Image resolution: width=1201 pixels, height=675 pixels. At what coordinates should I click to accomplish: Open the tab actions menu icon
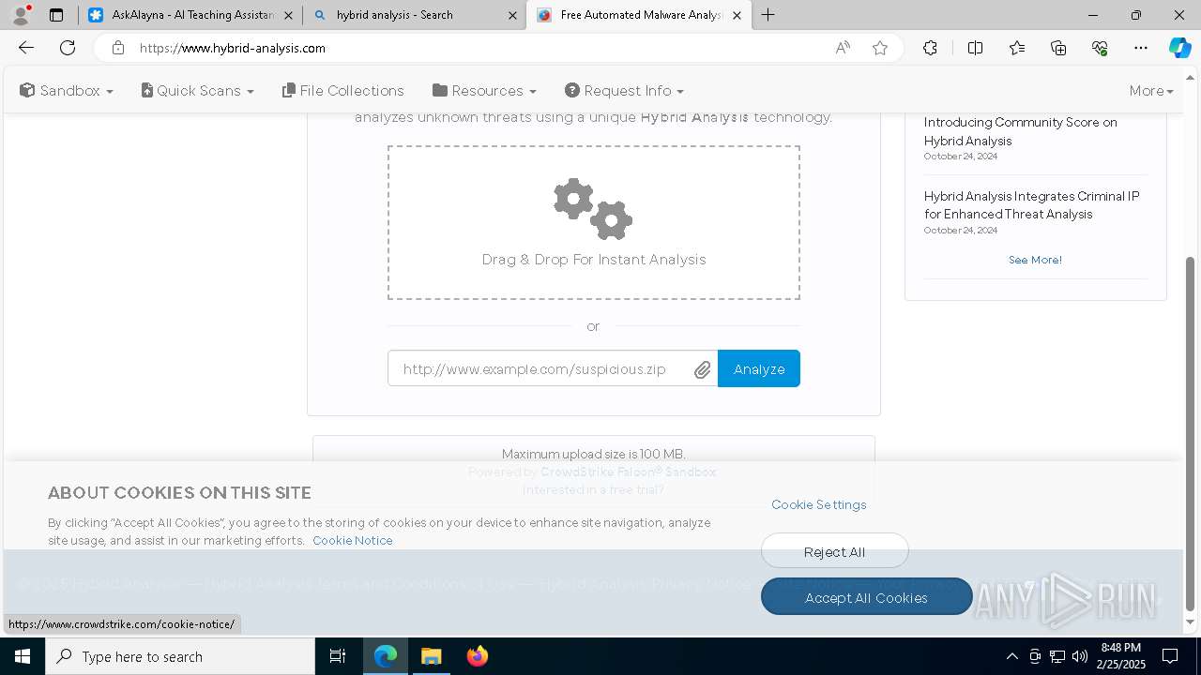tap(56, 15)
